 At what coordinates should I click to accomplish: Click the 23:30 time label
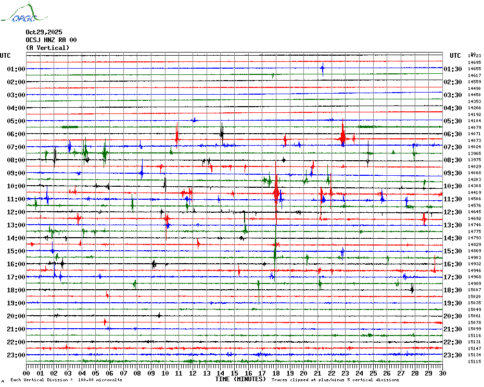point(453,355)
